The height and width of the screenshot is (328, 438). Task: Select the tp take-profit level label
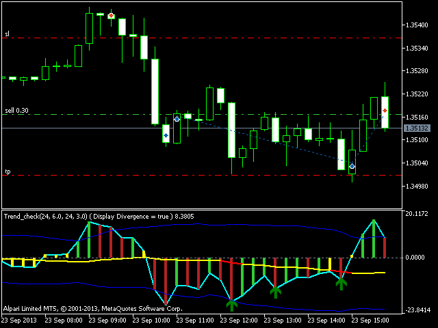pyautogui.click(x=8, y=172)
